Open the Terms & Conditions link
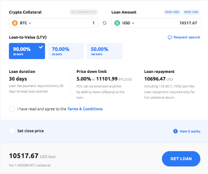This screenshot has height=174, width=208. (85, 109)
